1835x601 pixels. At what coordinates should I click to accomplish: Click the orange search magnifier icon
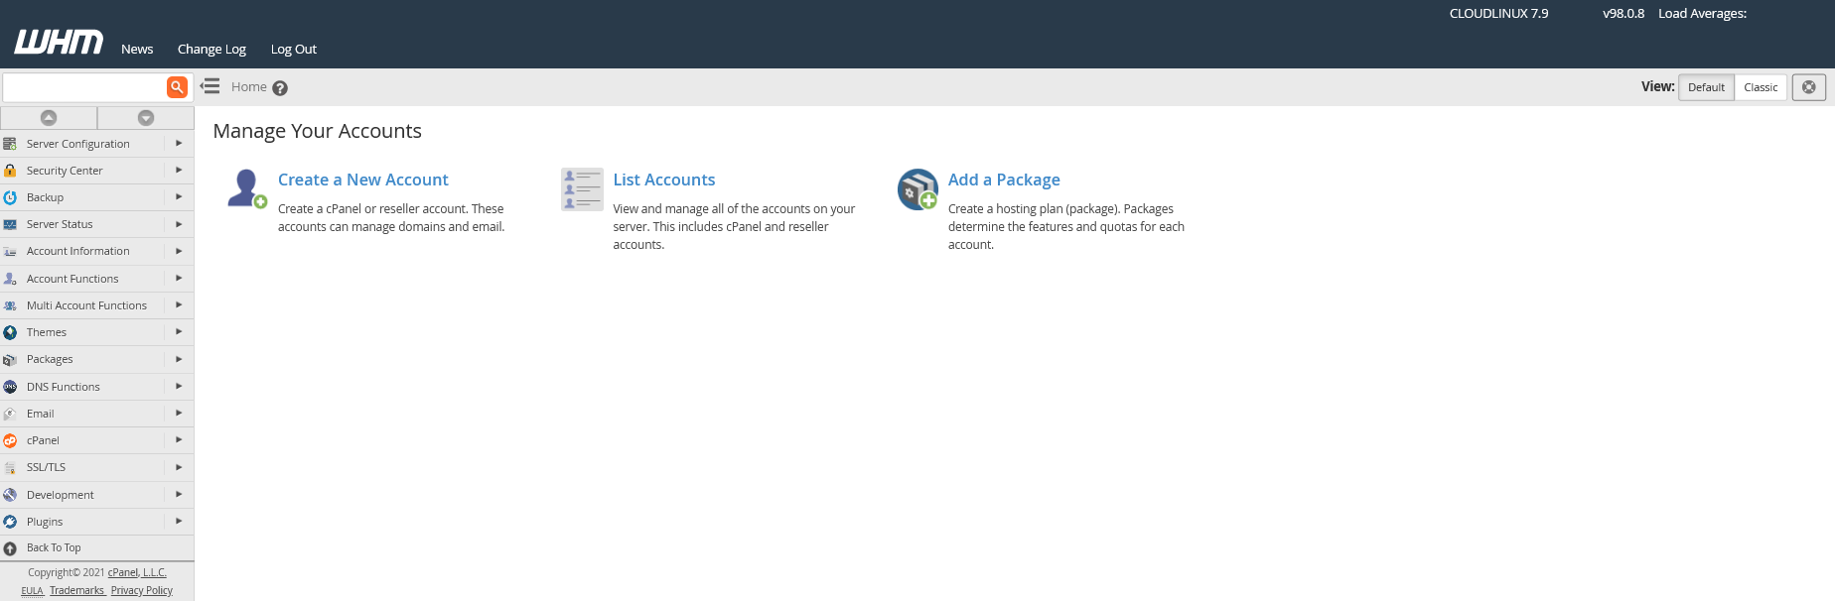coord(177,87)
